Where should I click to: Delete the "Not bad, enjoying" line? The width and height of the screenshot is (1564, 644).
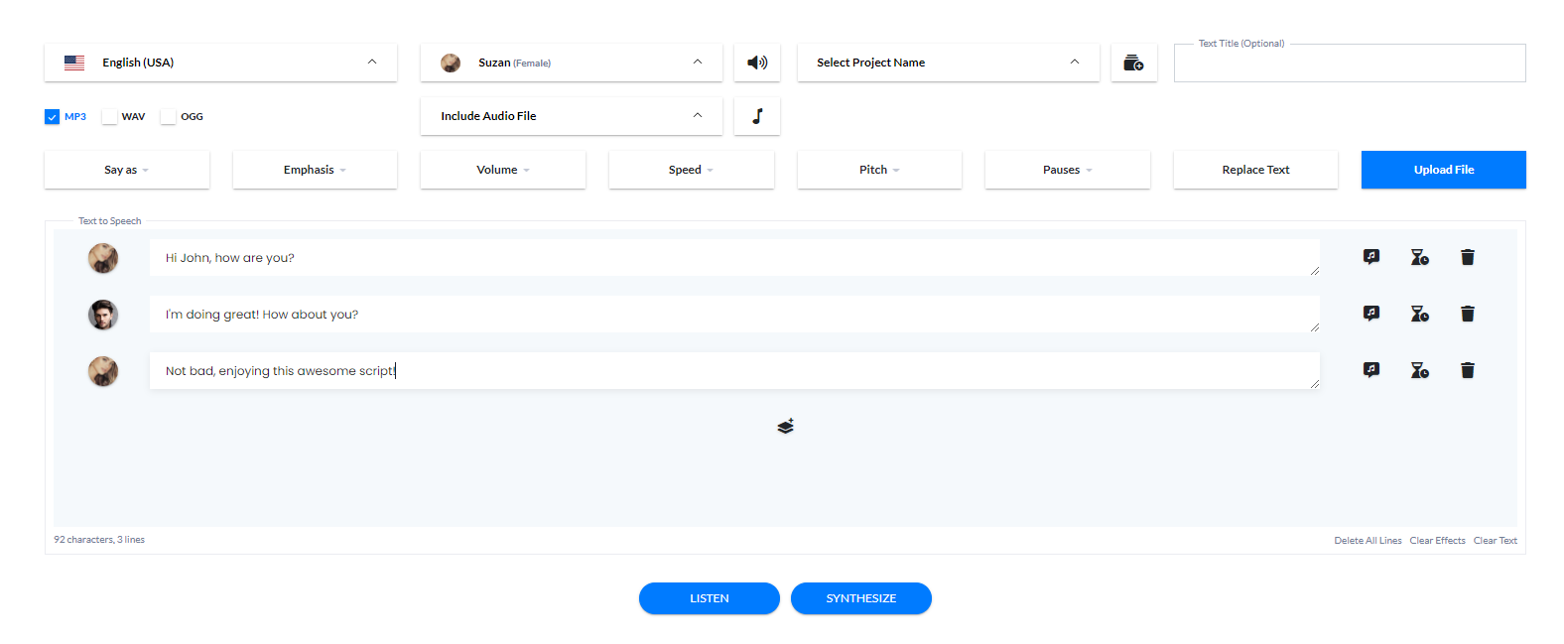1467,370
